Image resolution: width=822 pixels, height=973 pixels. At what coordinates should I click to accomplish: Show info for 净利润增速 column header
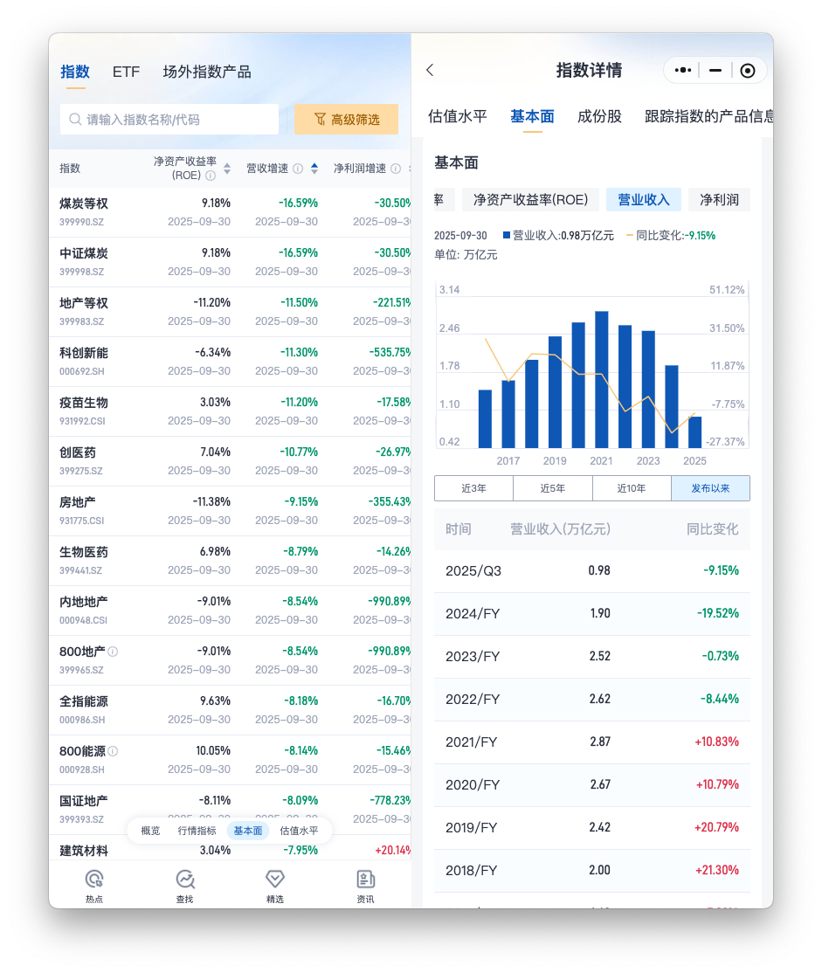point(396,169)
